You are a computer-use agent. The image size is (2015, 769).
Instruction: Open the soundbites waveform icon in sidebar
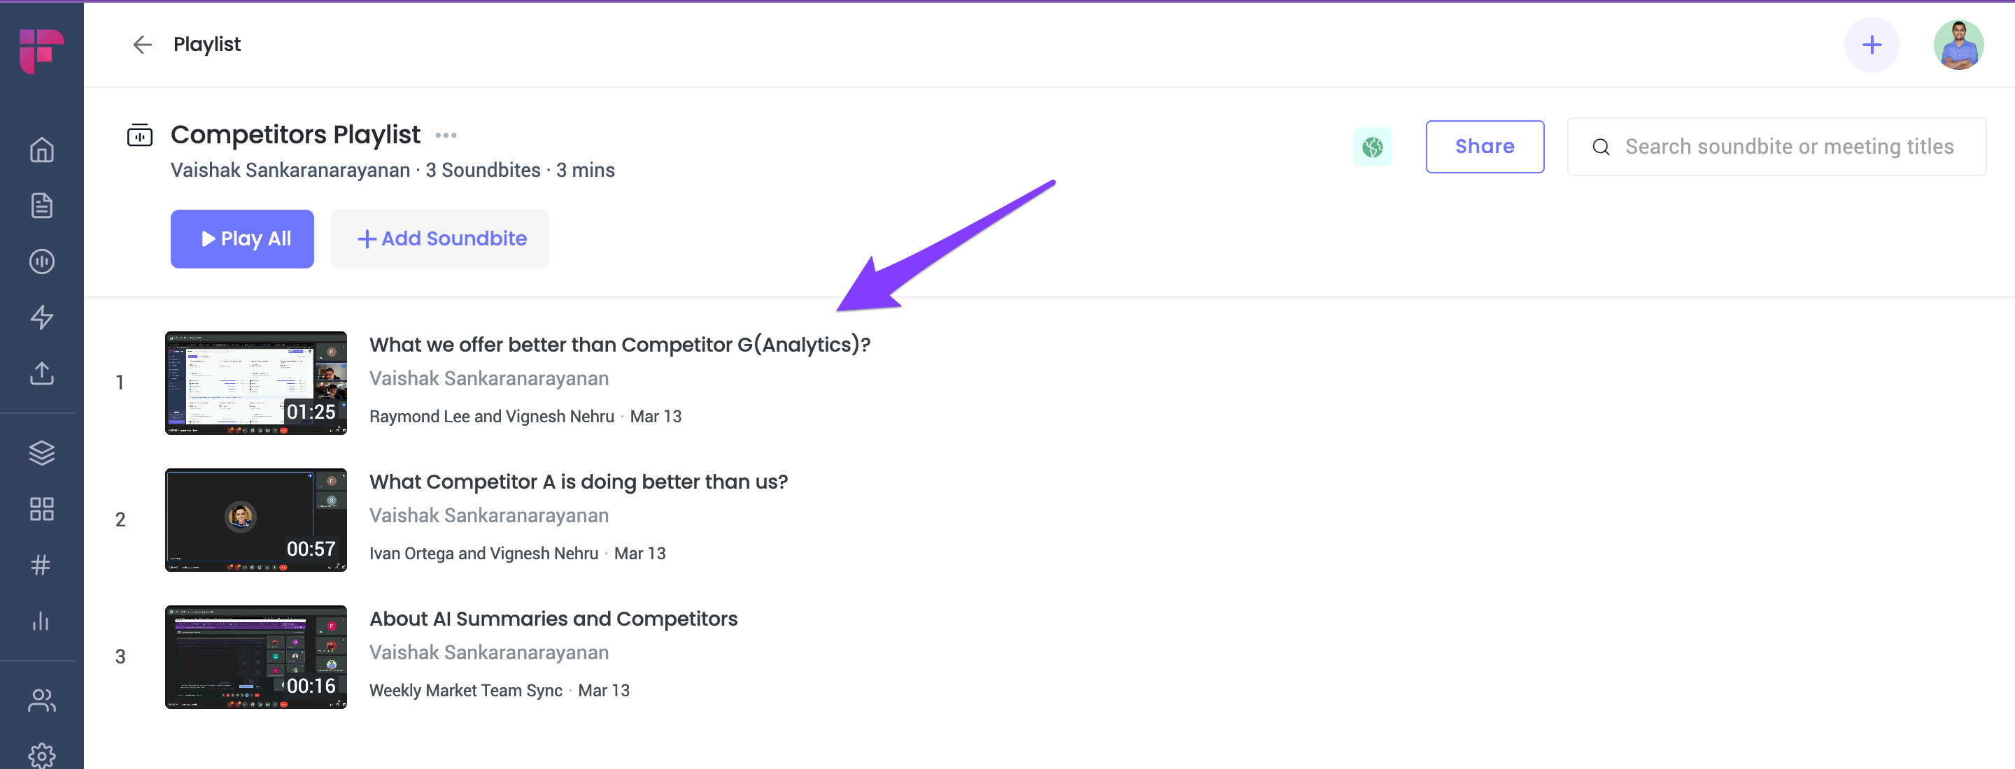[41, 261]
